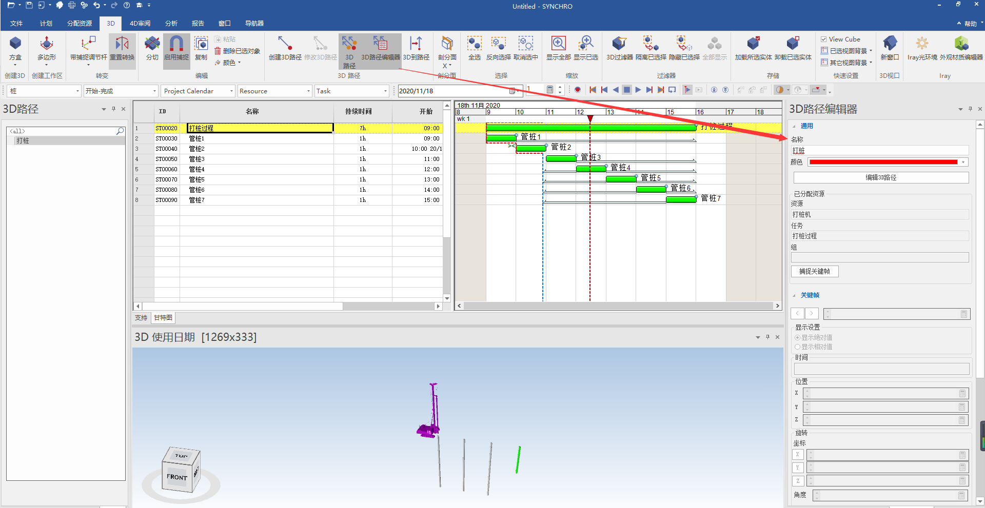Click the 捕捉关键帧 button

(814, 272)
